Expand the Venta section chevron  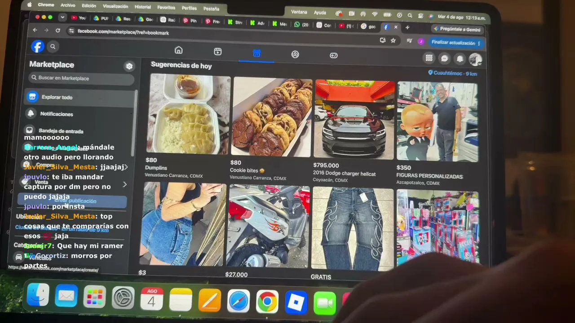pos(124,184)
